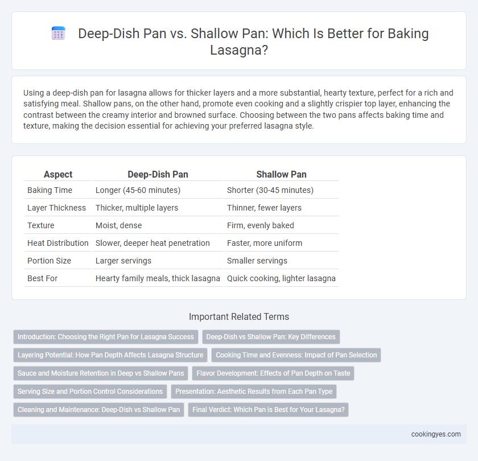Open 'Presentation: Aesthetic Results from Each Pan Type'

[x=254, y=392]
